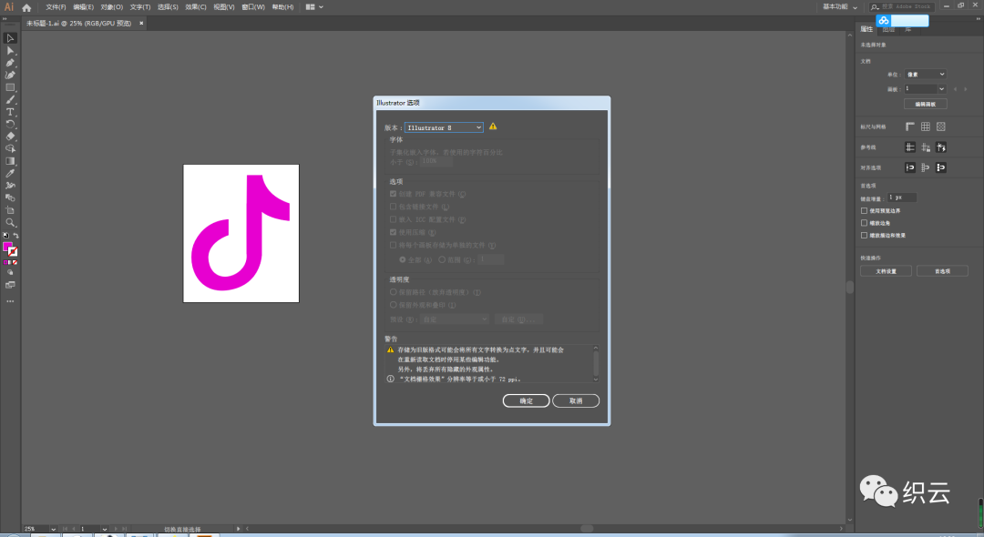The height and width of the screenshot is (537, 984).
Task: Toggle 使用预览边界 checkbox
Action: pos(864,210)
